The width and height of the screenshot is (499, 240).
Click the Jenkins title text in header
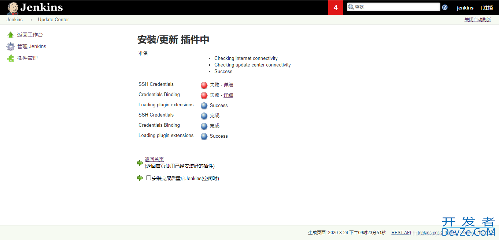42,7
